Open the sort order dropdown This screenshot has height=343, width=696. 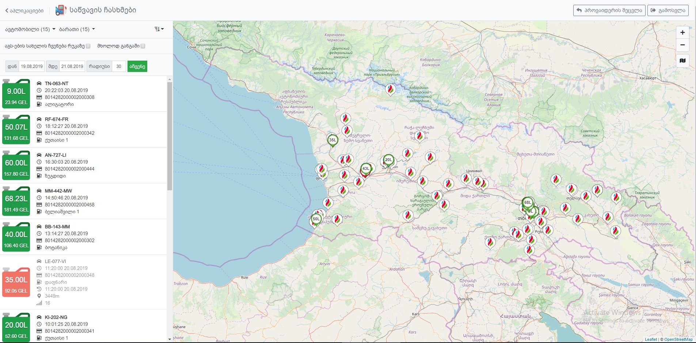click(159, 29)
